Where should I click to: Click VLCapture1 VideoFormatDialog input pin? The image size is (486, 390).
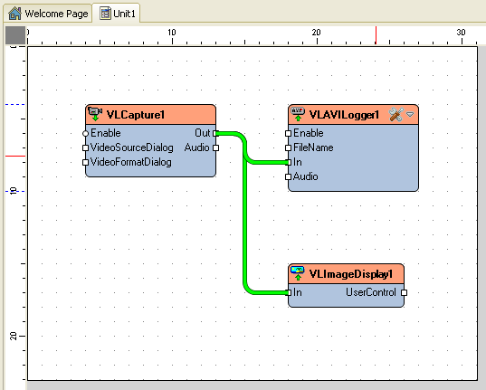(x=86, y=162)
